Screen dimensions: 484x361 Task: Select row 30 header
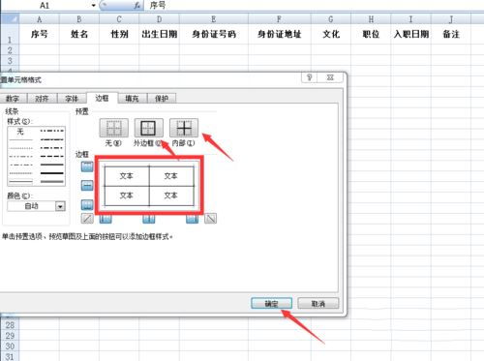click(10, 346)
